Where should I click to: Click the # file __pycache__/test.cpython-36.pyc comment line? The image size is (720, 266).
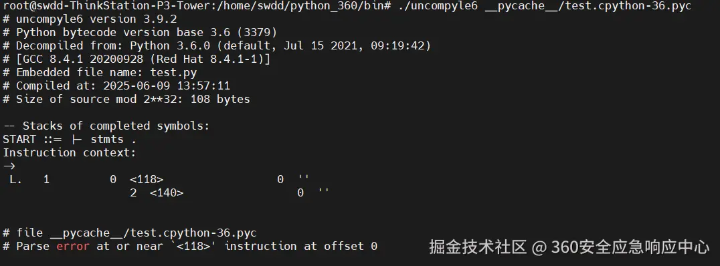(x=130, y=233)
